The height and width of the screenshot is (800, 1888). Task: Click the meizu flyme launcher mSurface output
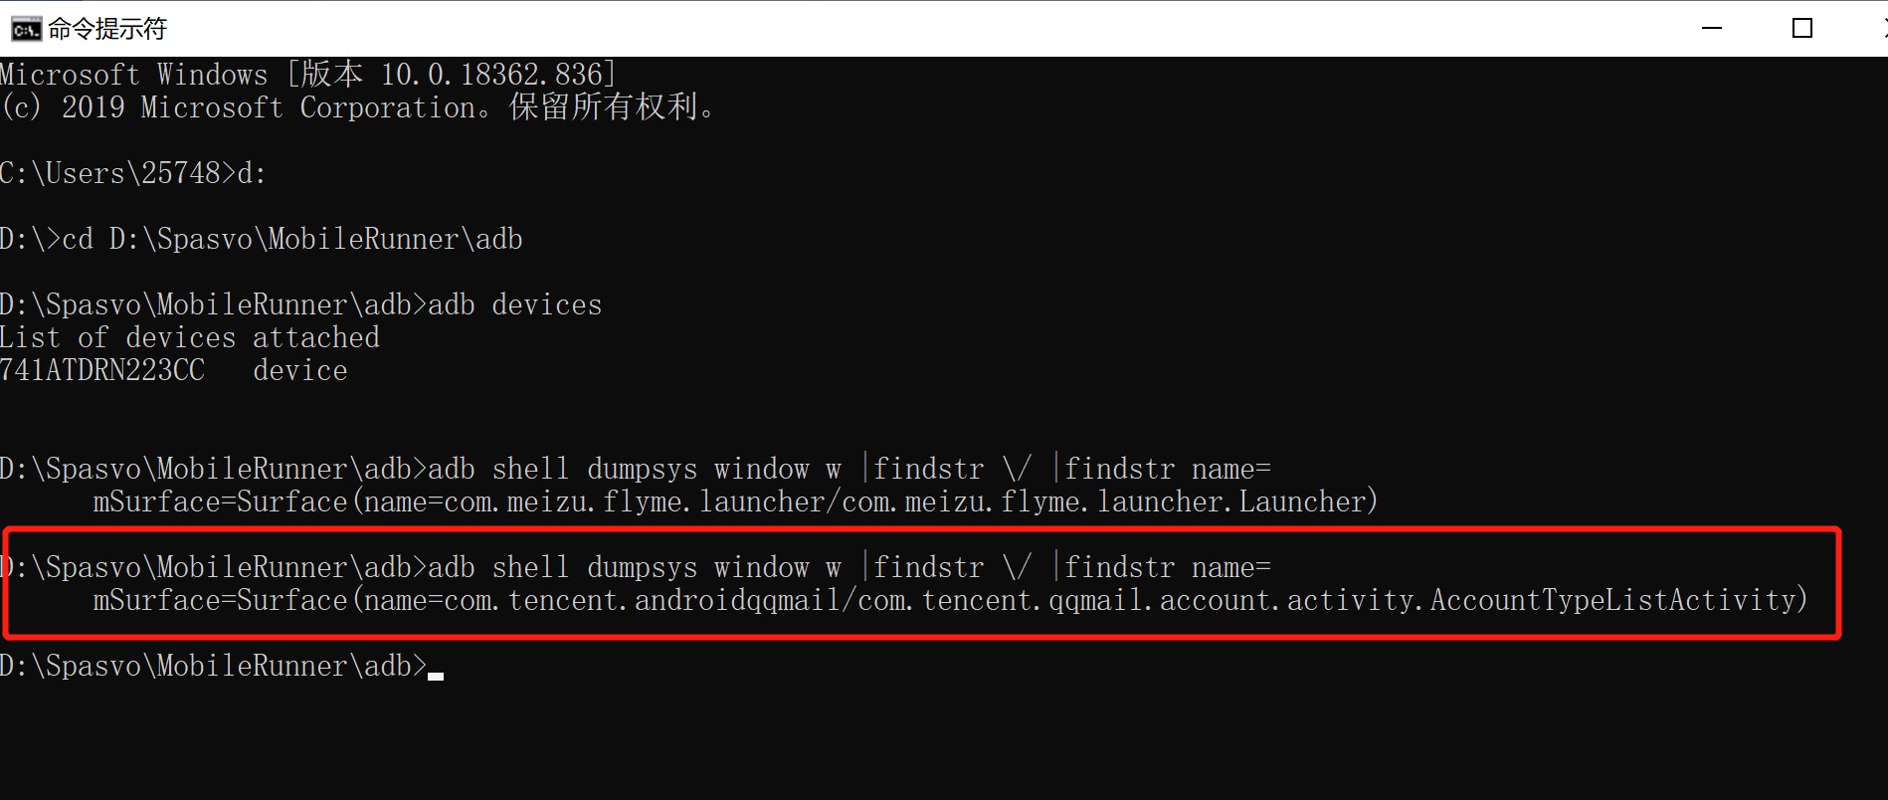734,501
